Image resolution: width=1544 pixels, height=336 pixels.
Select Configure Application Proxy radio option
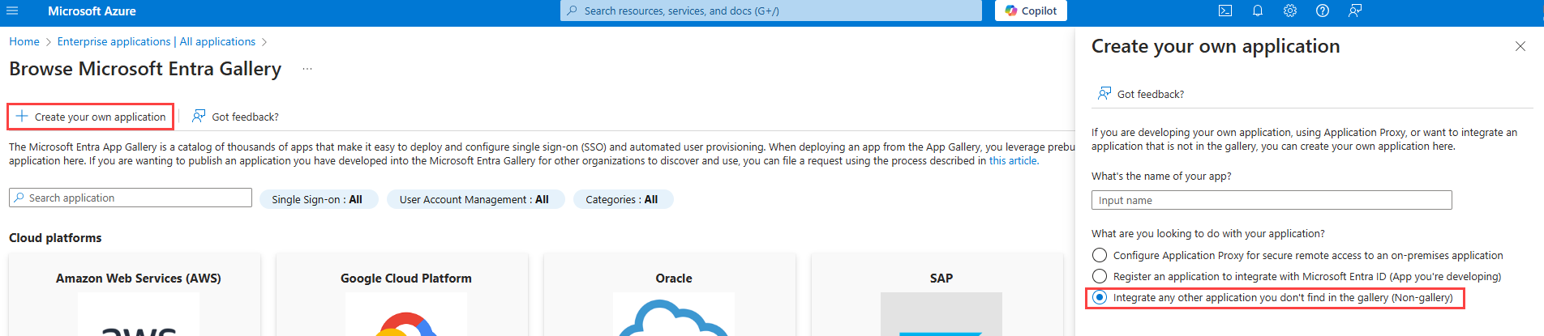click(1100, 256)
